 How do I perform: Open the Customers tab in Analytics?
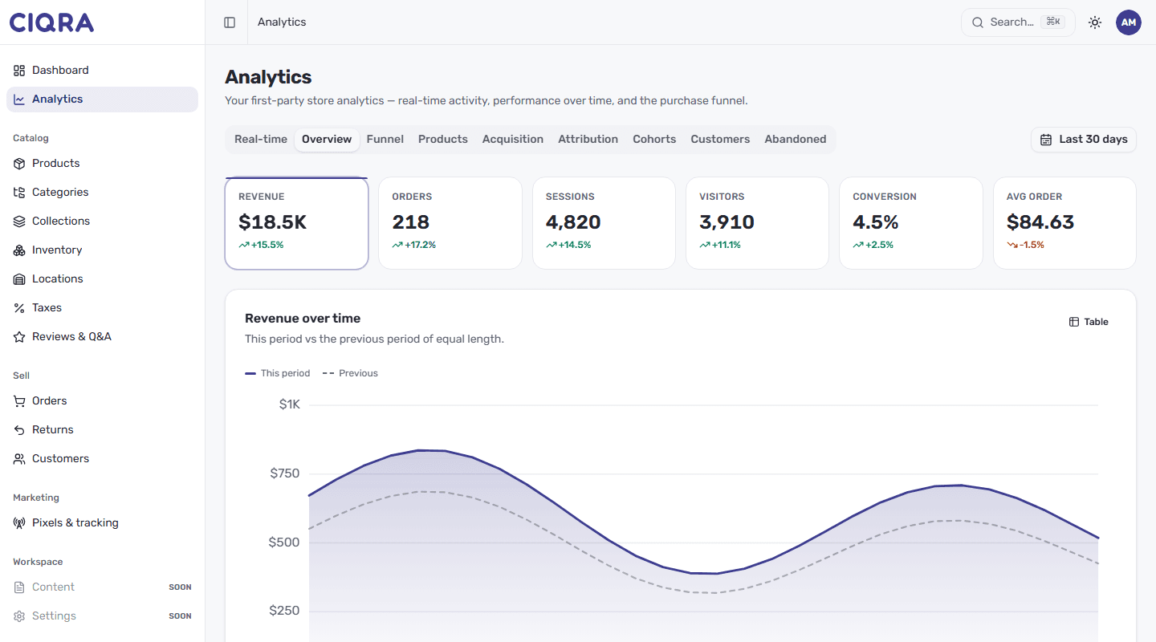[720, 140]
